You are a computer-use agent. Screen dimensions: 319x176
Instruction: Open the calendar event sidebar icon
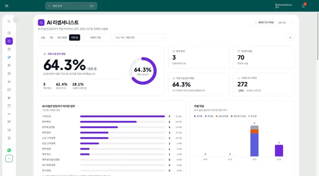[x=9, y=65]
